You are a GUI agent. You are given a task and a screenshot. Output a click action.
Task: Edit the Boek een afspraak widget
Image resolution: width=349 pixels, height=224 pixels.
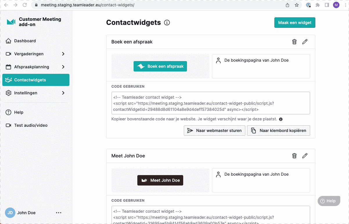coord(305,42)
